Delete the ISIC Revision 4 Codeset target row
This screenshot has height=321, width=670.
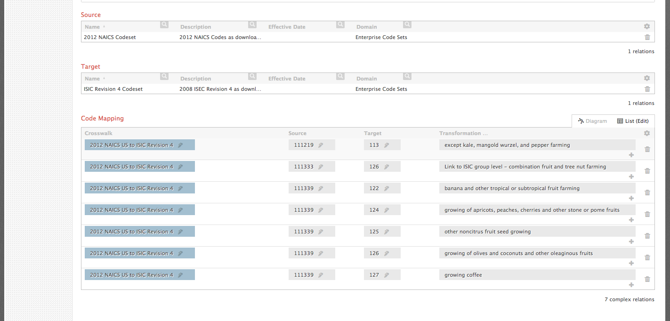click(647, 89)
